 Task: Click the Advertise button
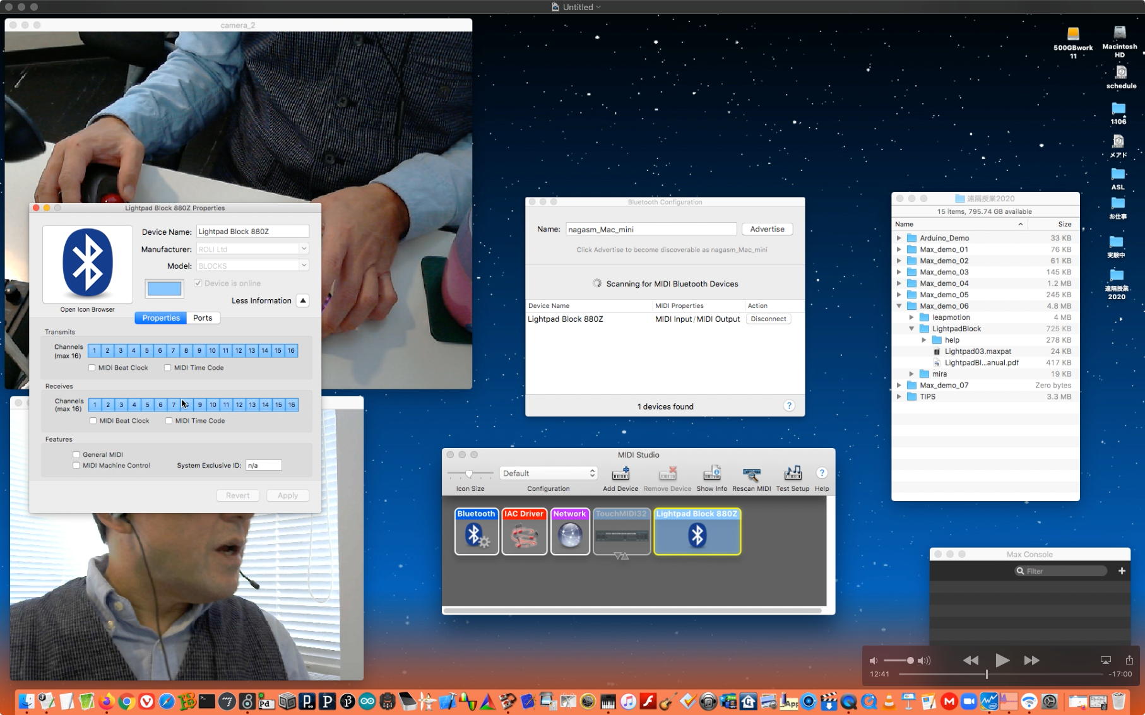(x=767, y=229)
